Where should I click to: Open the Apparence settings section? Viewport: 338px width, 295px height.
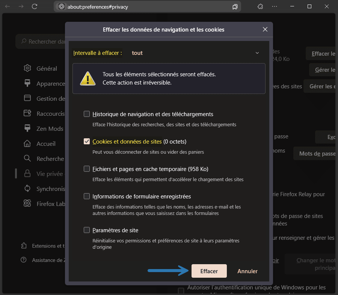pyautogui.click(x=51, y=84)
